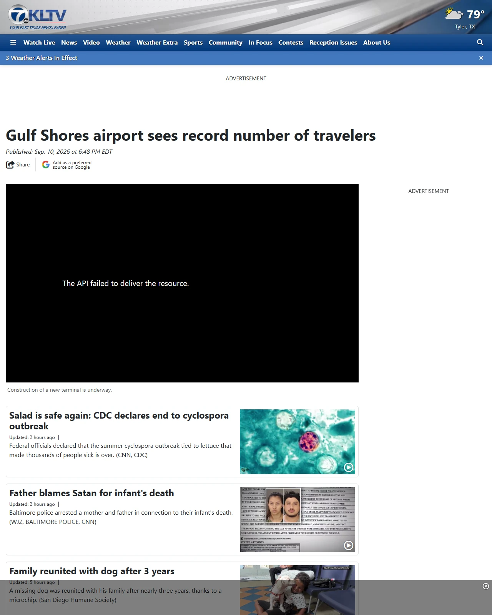Click the Tyler, TX location text
The width and height of the screenshot is (492, 615).
465,27
